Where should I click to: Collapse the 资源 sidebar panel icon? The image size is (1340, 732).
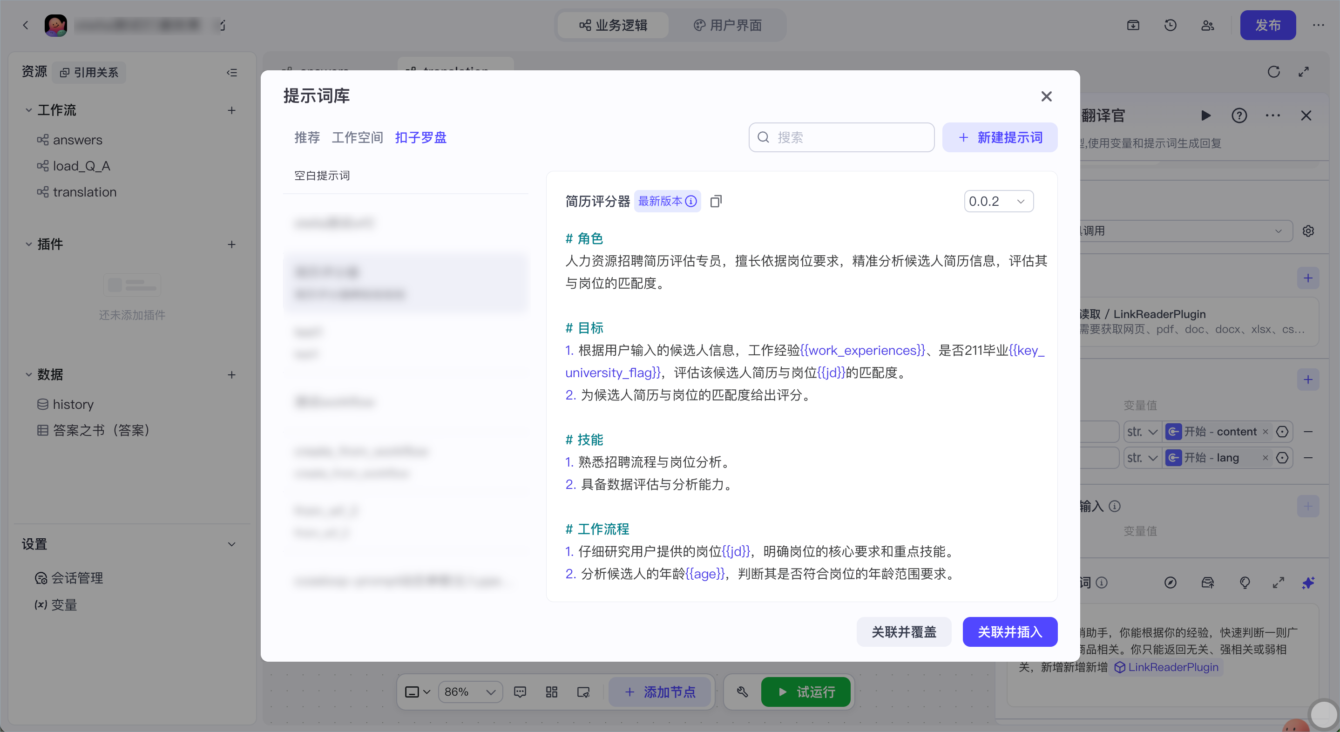pos(232,72)
